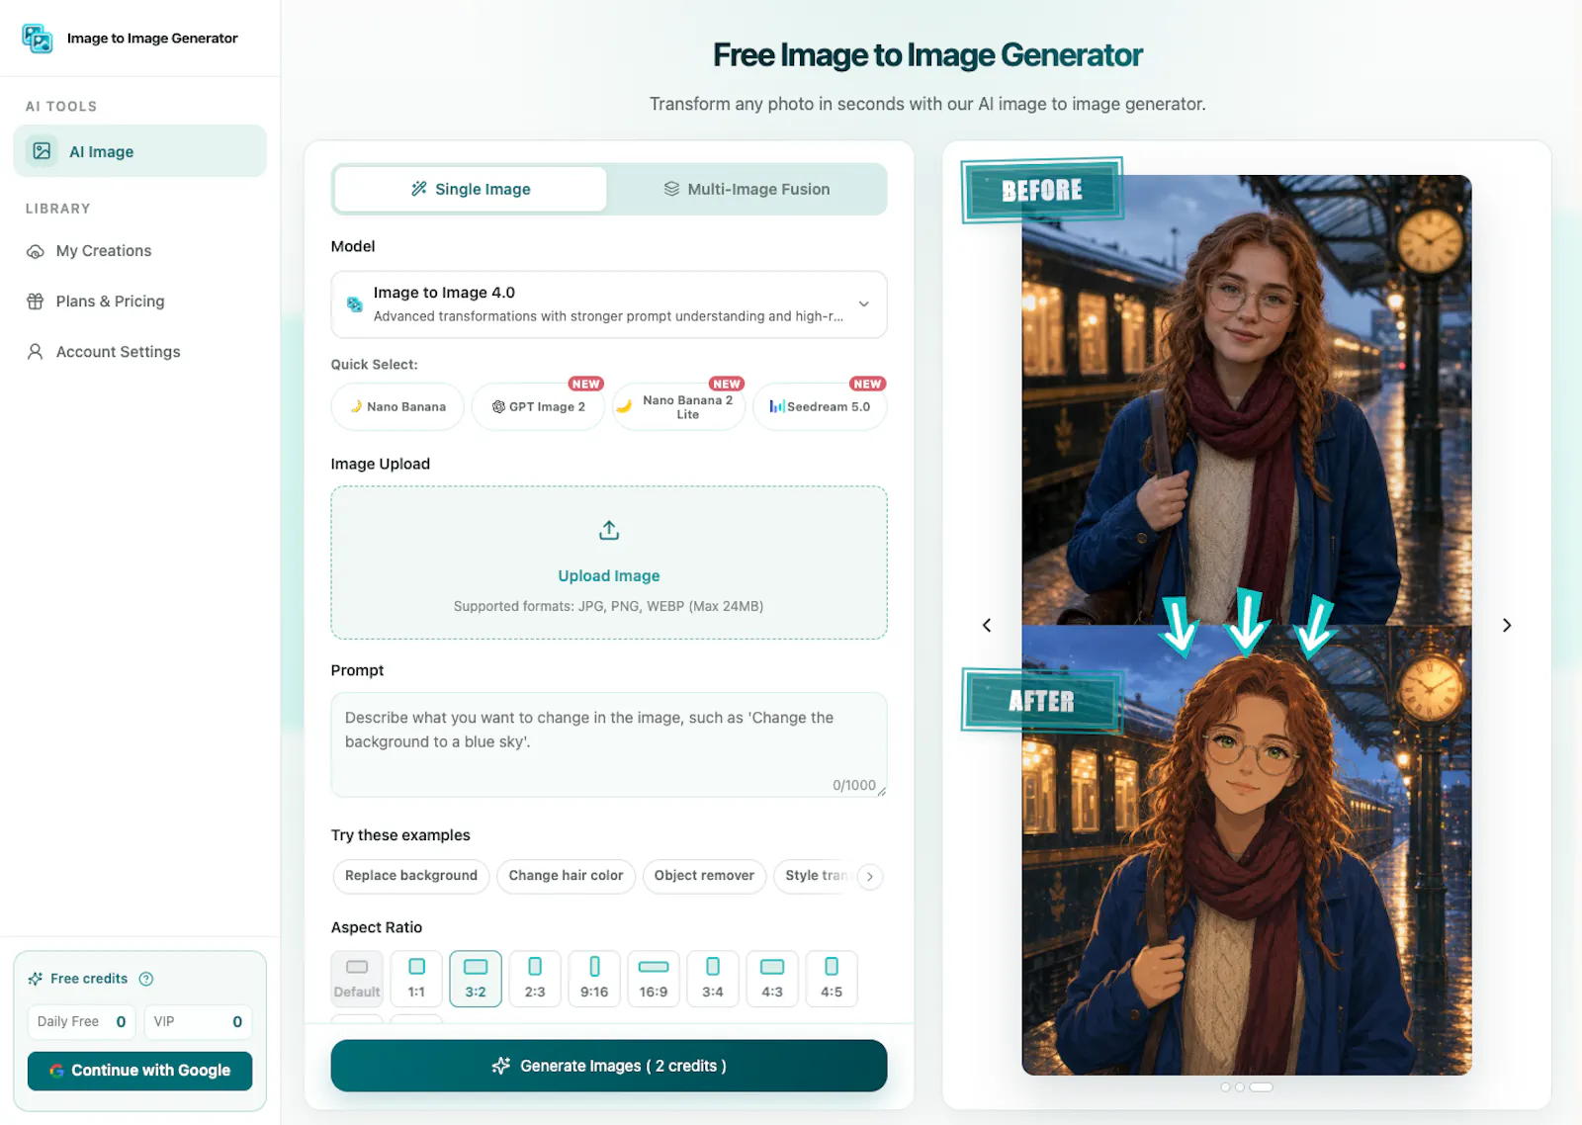This screenshot has height=1125, width=1582.
Task: Select 9:16 aspect ratio
Action: (594, 979)
